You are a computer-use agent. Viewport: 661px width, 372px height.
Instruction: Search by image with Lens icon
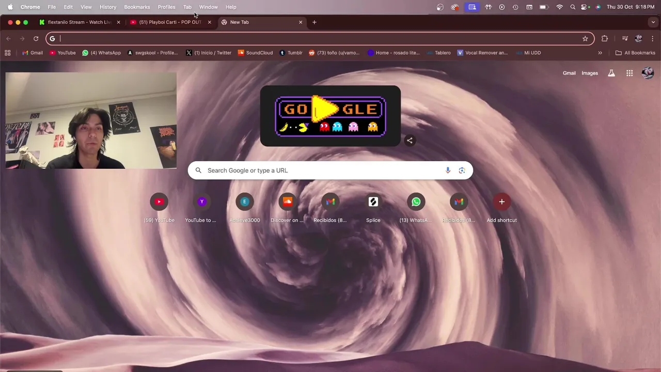pos(462,171)
